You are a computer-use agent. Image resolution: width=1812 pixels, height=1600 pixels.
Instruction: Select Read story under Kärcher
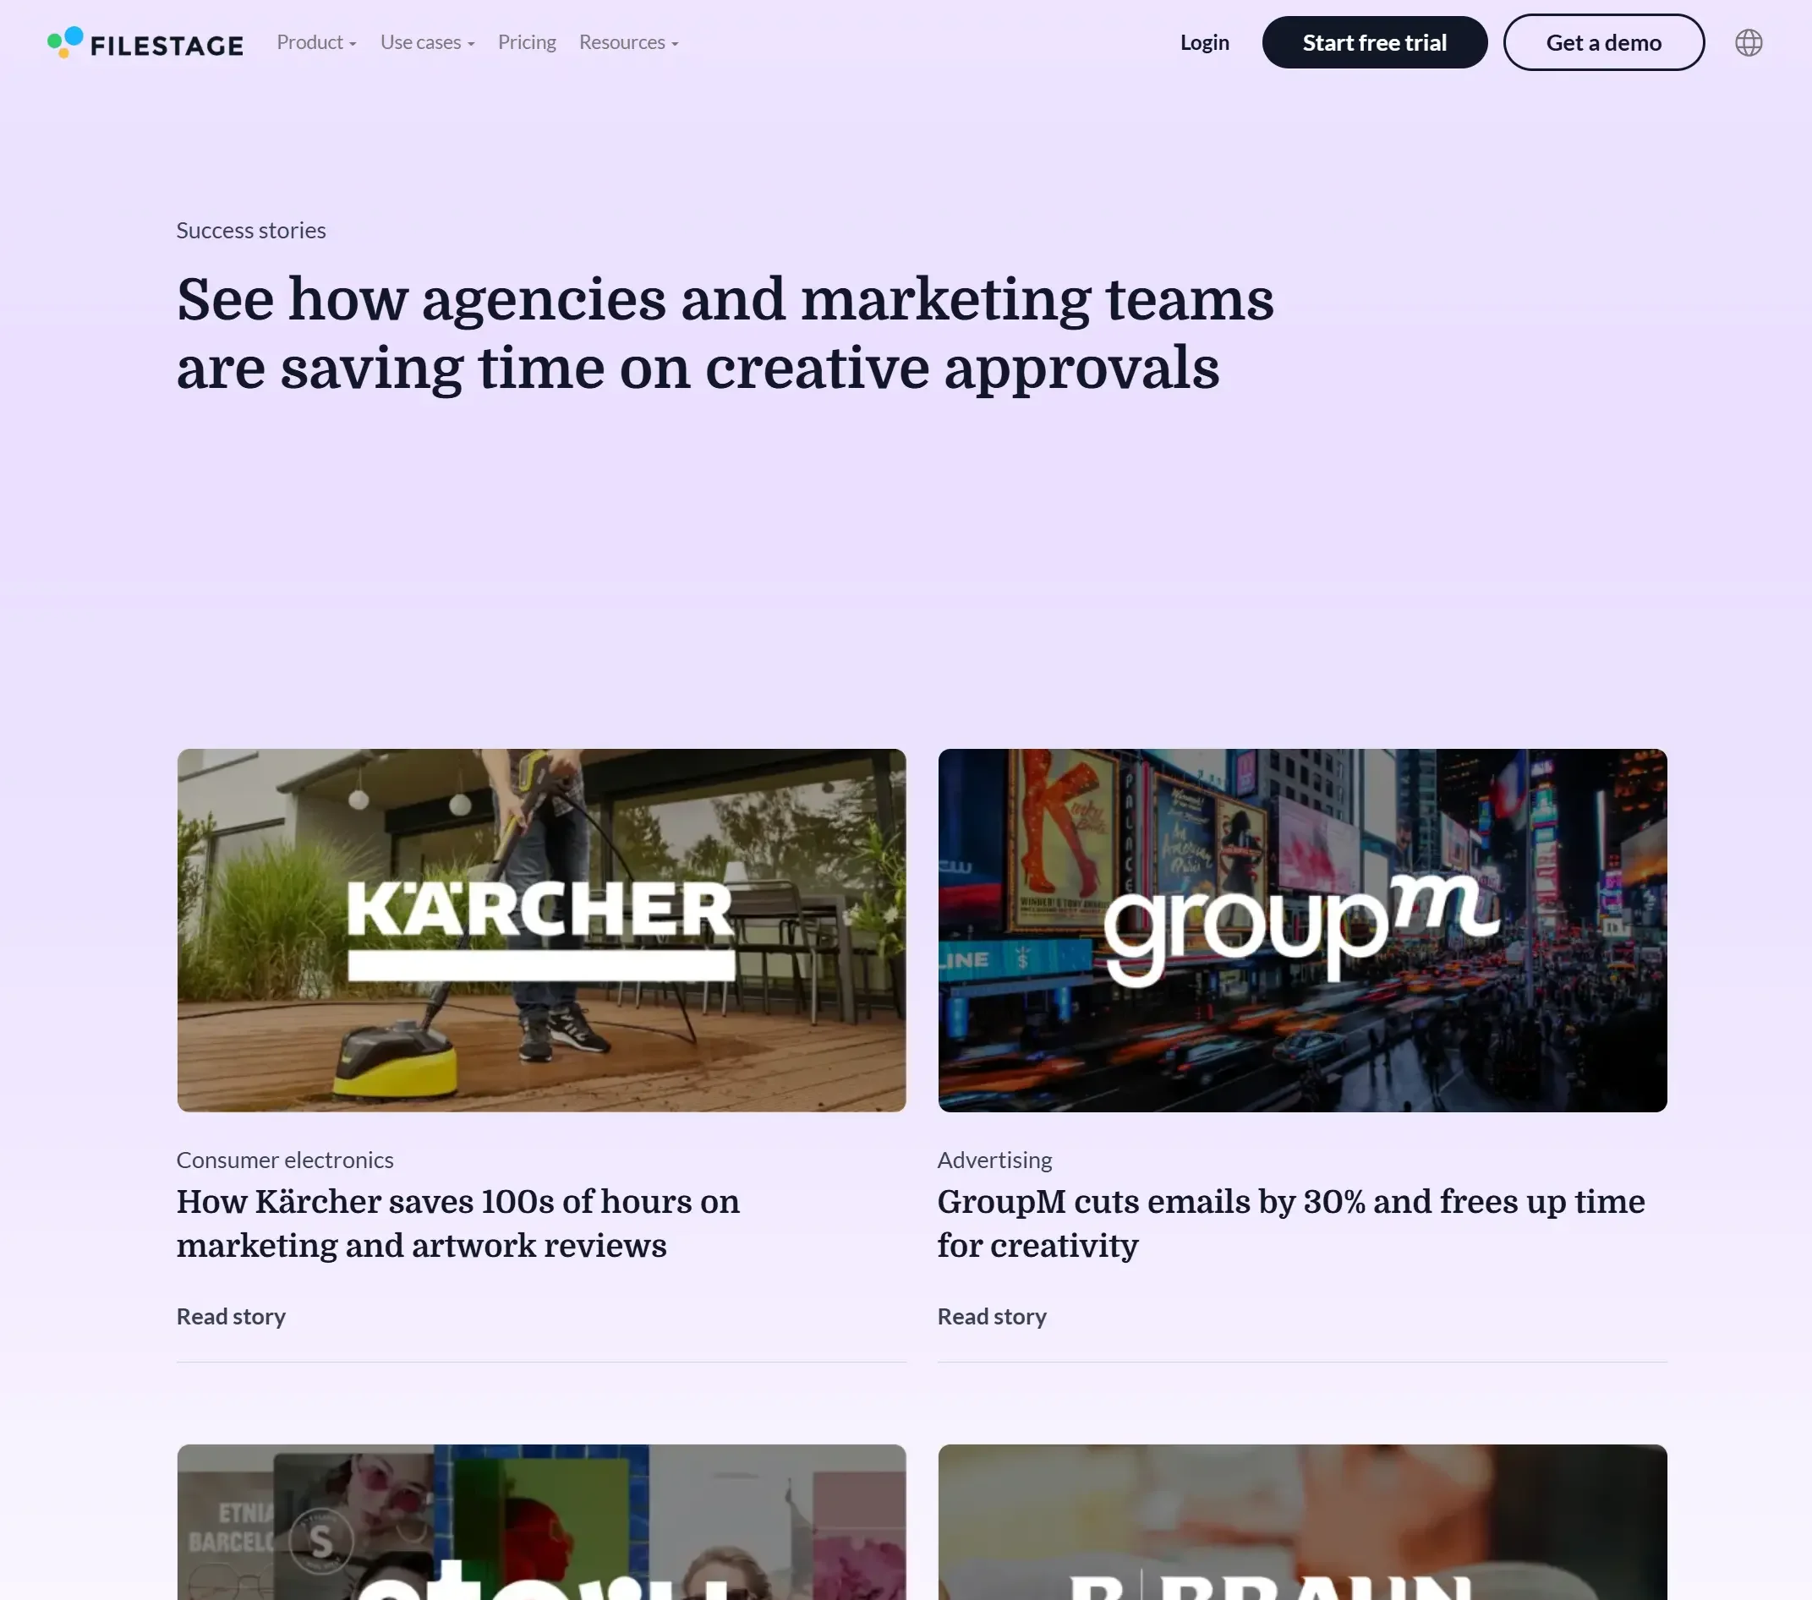click(x=231, y=1317)
